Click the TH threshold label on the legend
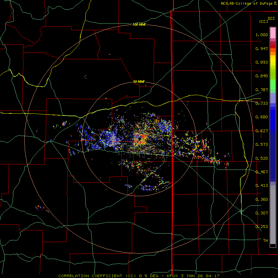This screenshot has width=278, height=278. [265, 241]
